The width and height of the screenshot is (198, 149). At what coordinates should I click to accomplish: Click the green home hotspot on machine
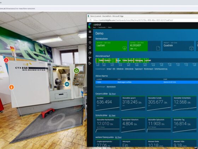(76, 71)
